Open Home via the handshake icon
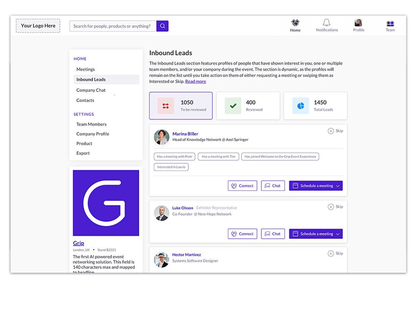 pyautogui.click(x=295, y=23)
